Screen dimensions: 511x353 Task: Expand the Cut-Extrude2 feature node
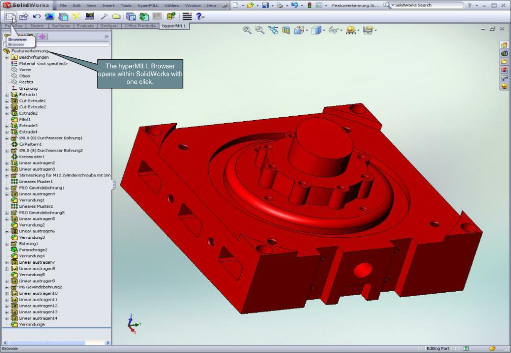click(6, 107)
